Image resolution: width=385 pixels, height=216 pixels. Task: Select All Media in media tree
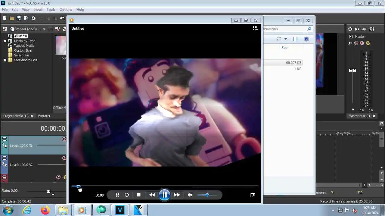(x=20, y=36)
